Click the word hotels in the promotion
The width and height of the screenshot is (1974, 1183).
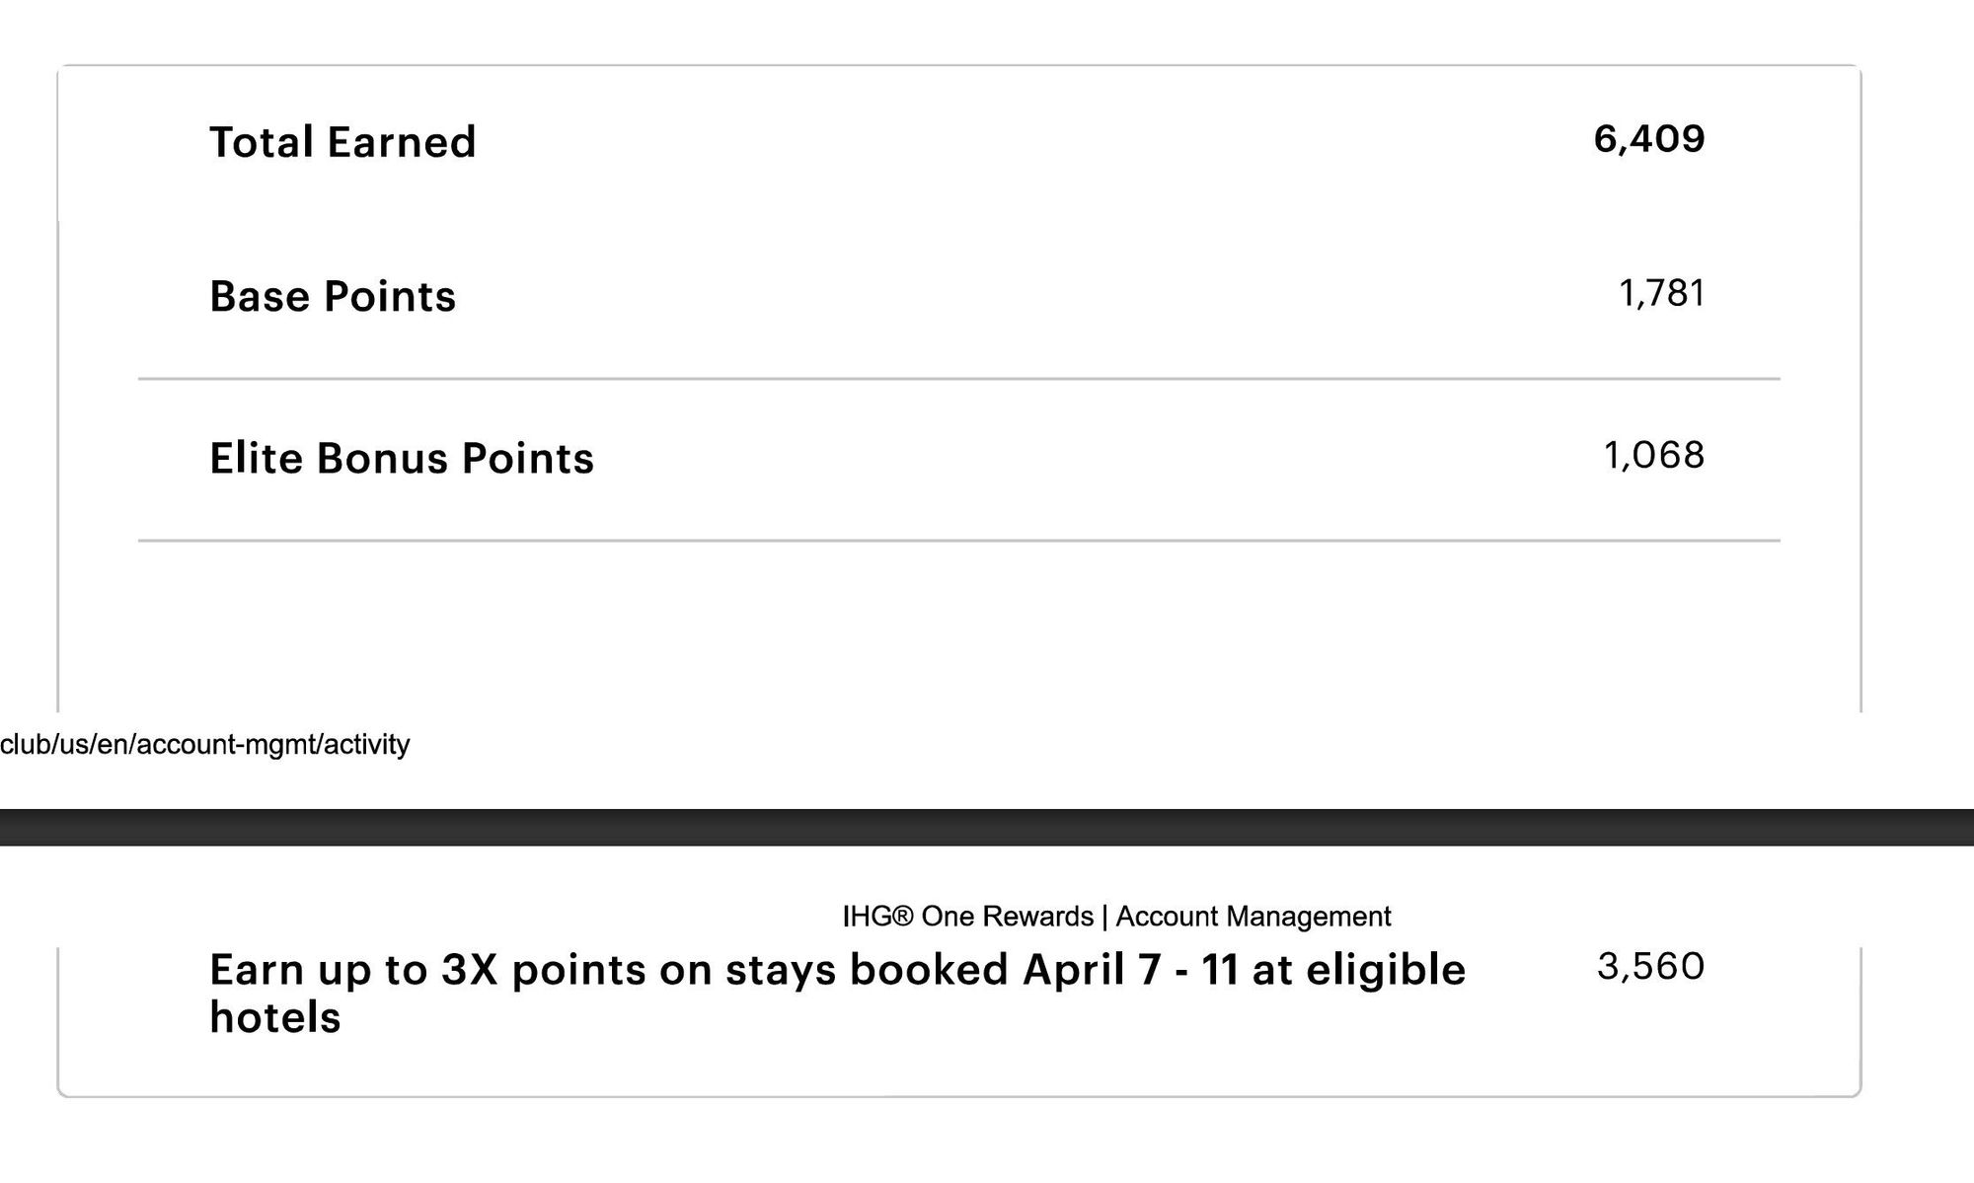coord(274,1017)
